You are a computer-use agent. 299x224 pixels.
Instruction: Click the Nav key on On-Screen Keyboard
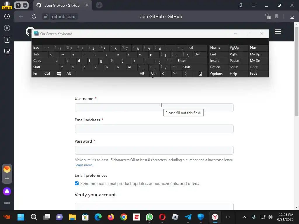point(258,48)
